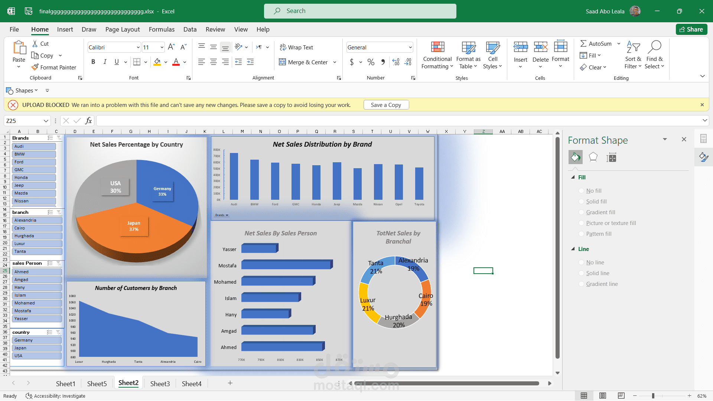Select the Fill & Line icon in Format Shape
This screenshot has height=401, width=713.
[x=575, y=157]
